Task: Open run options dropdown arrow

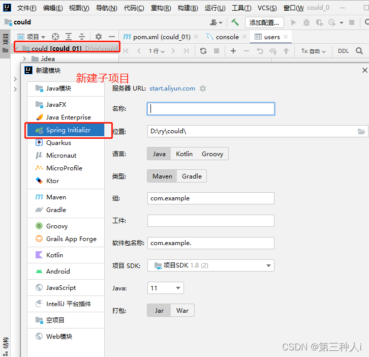Action: (342, 22)
